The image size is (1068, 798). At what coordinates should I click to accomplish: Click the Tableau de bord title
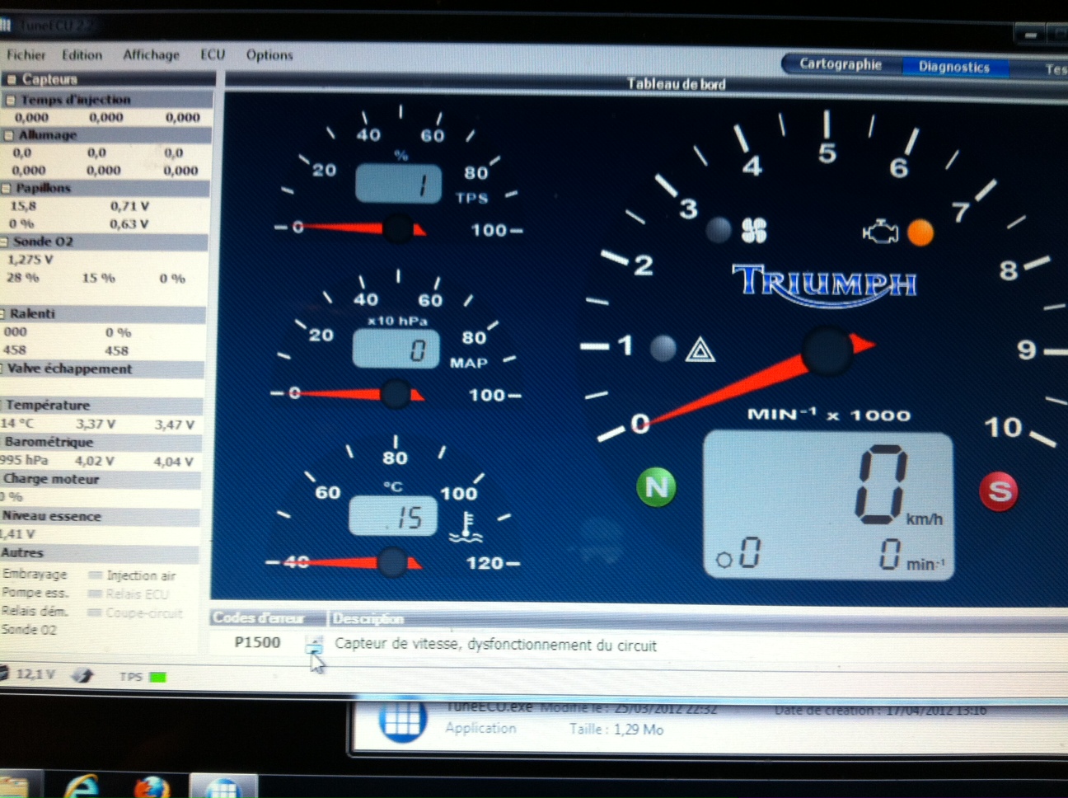676,83
